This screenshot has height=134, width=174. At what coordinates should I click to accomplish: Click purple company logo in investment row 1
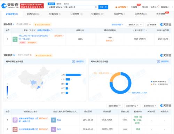click(15, 120)
